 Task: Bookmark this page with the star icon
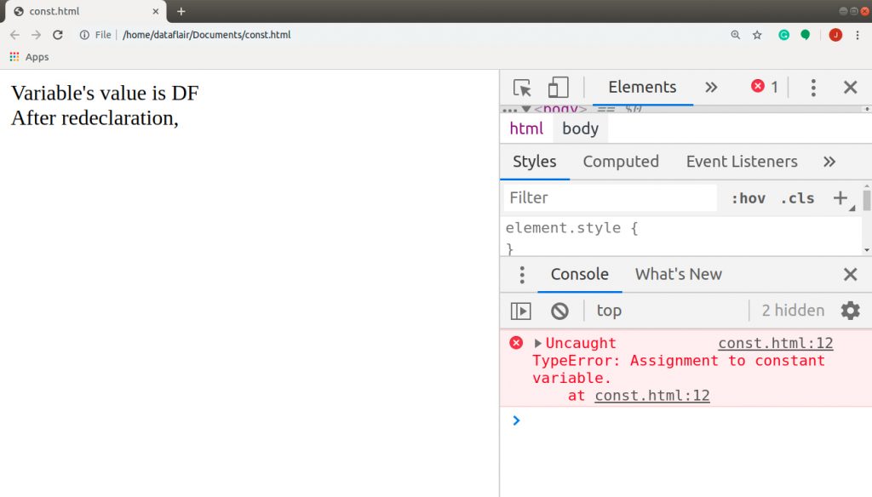757,35
